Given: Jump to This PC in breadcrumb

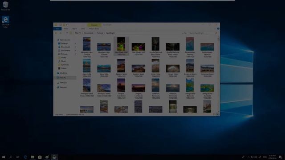Looking at the screenshot, I should [x=78, y=33].
